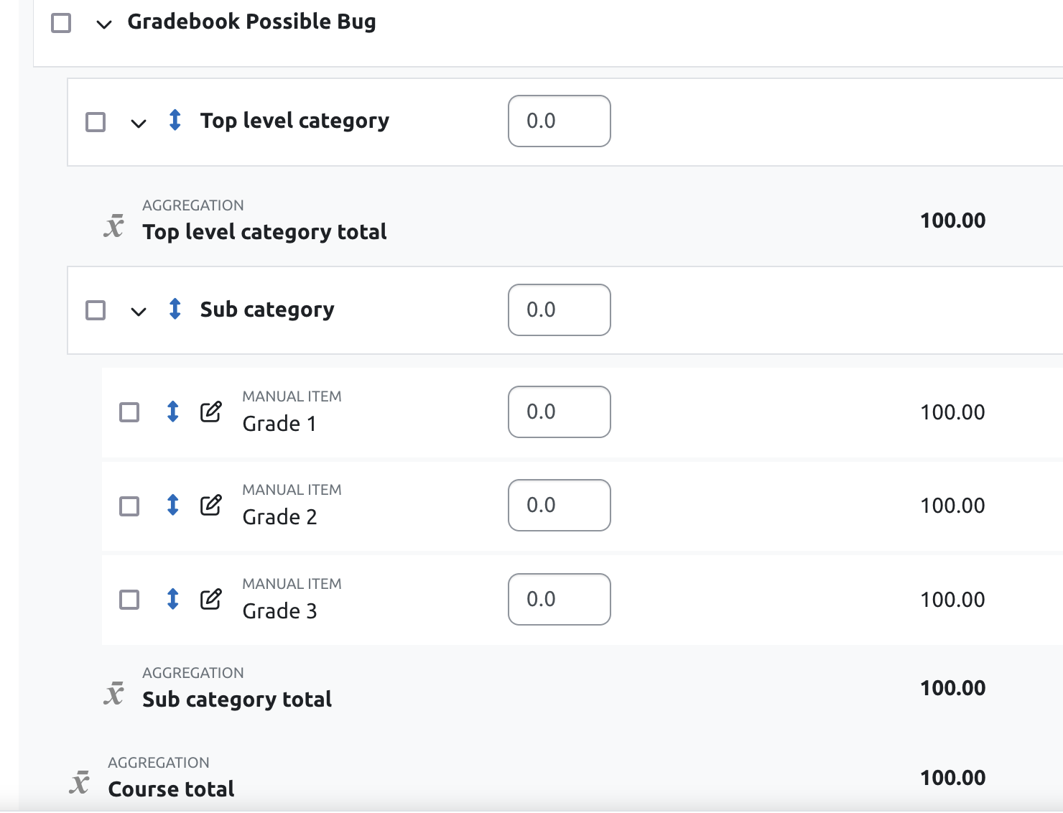Click the Course total aggregation icon
The image size is (1063, 813).
tap(80, 781)
